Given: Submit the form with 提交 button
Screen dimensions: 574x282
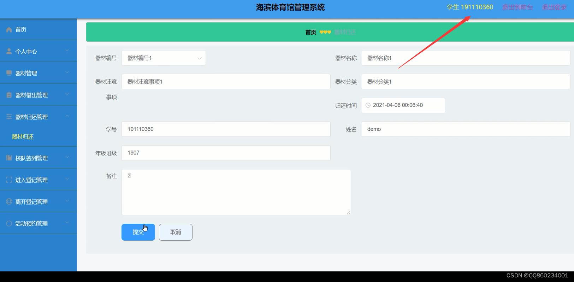Looking at the screenshot, I should coord(138,232).
